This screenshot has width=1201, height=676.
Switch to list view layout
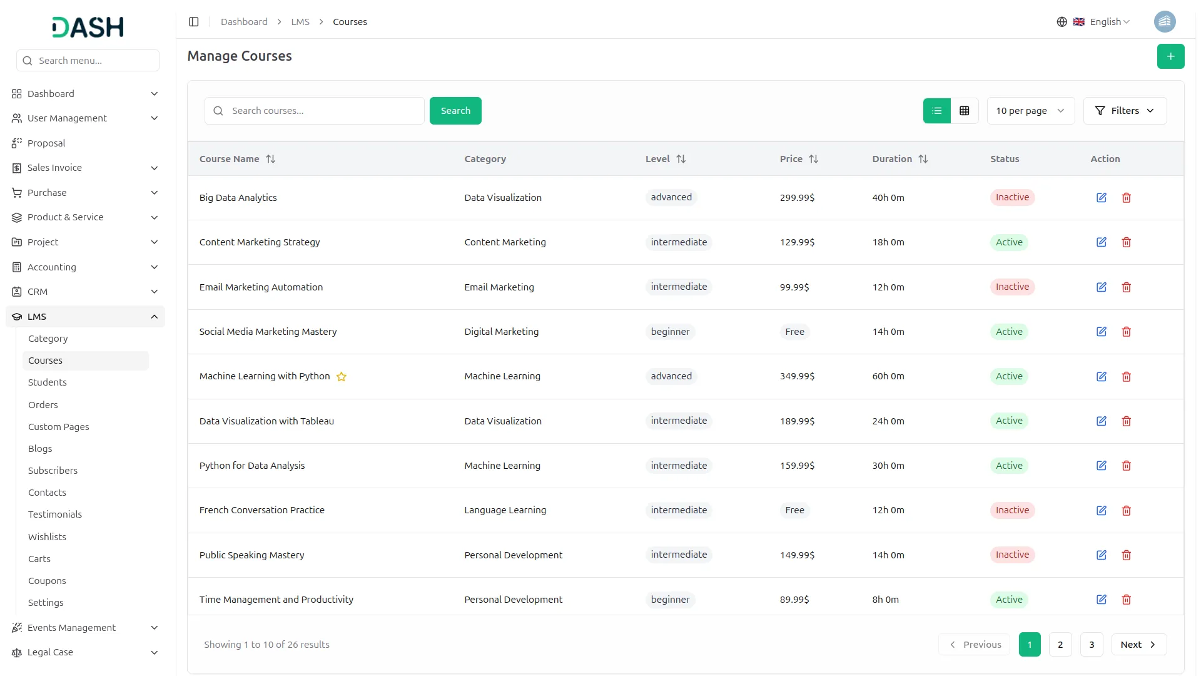pyautogui.click(x=936, y=111)
